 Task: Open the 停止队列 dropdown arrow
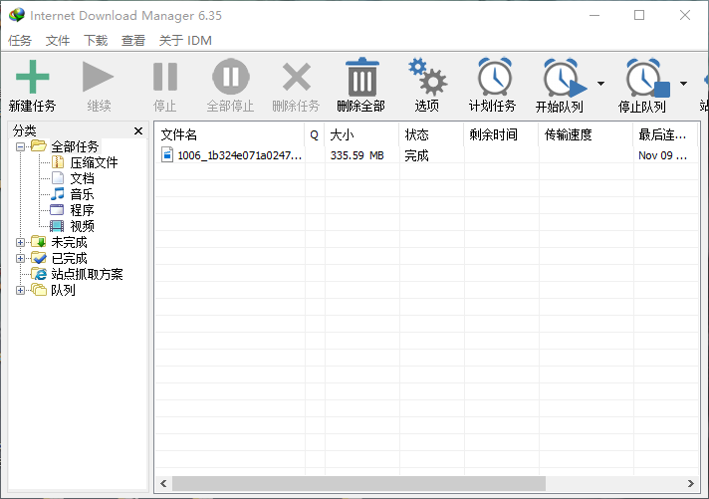pos(684,84)
